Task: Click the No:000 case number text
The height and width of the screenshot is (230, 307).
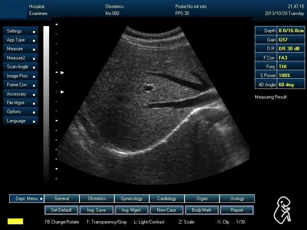Action: pyautogui.click(x=112, y=13)
